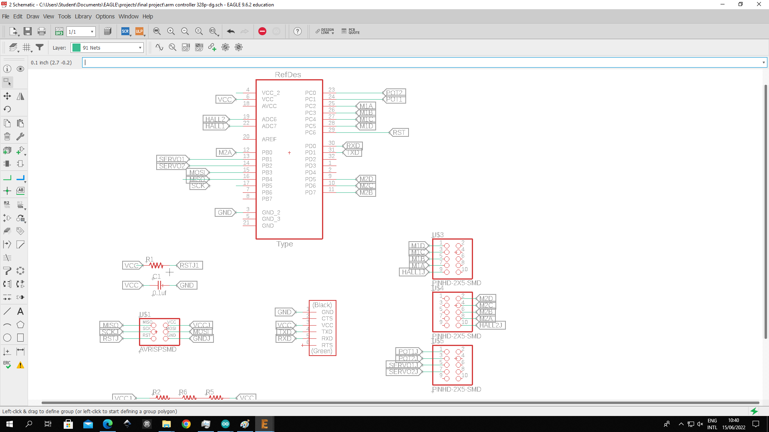Select the Rectangle tool
Image resolution: width=769 pixels, height=432 pixels.
(20, 338)
